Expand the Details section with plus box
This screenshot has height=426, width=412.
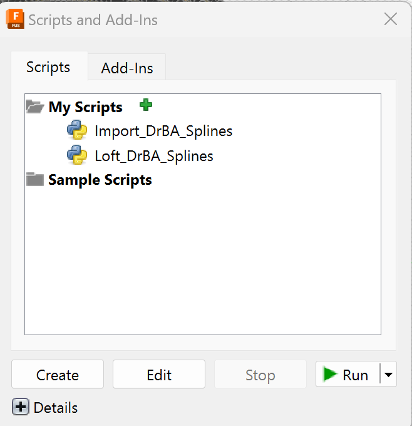point(21,407)
